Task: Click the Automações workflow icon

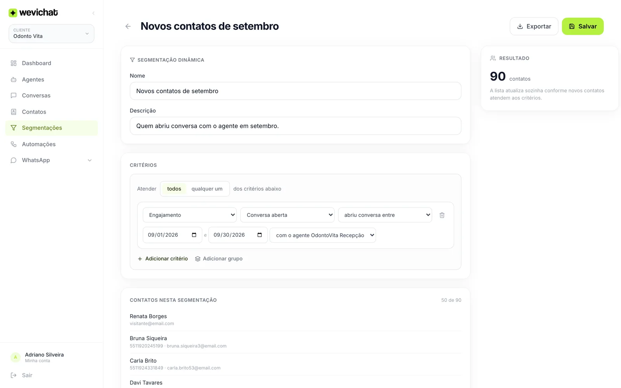Action: pyautogui.click(x=14, y=144)
